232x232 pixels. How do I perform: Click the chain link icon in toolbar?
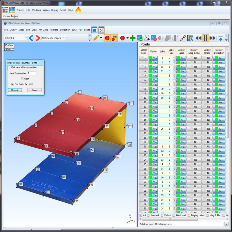click(183, 38)
